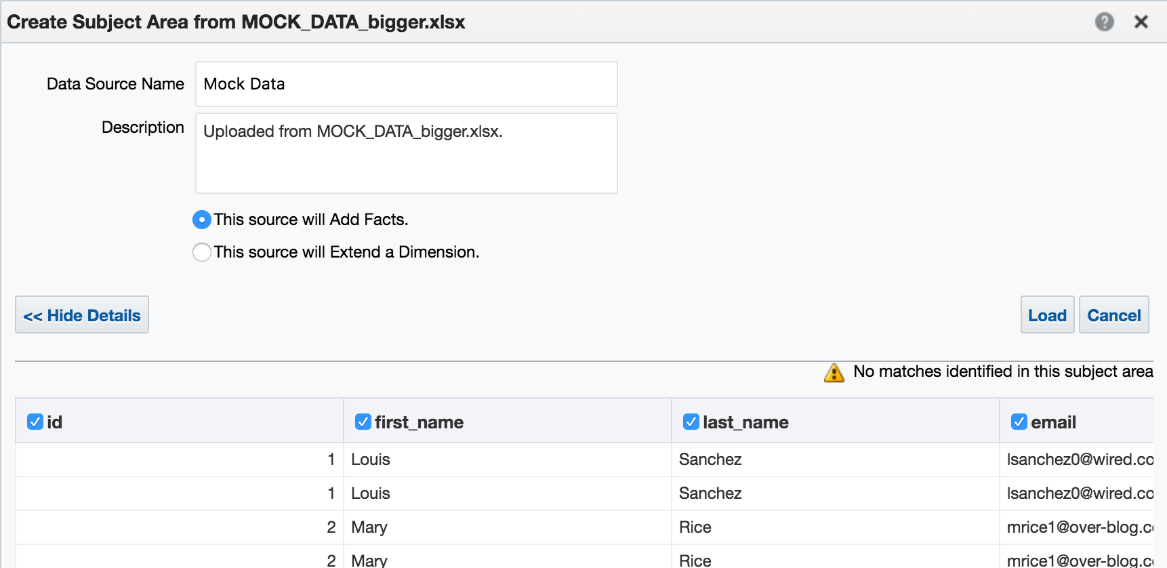Collapse details with Hide Details button

pyautogui.click(x=82, y=315)
